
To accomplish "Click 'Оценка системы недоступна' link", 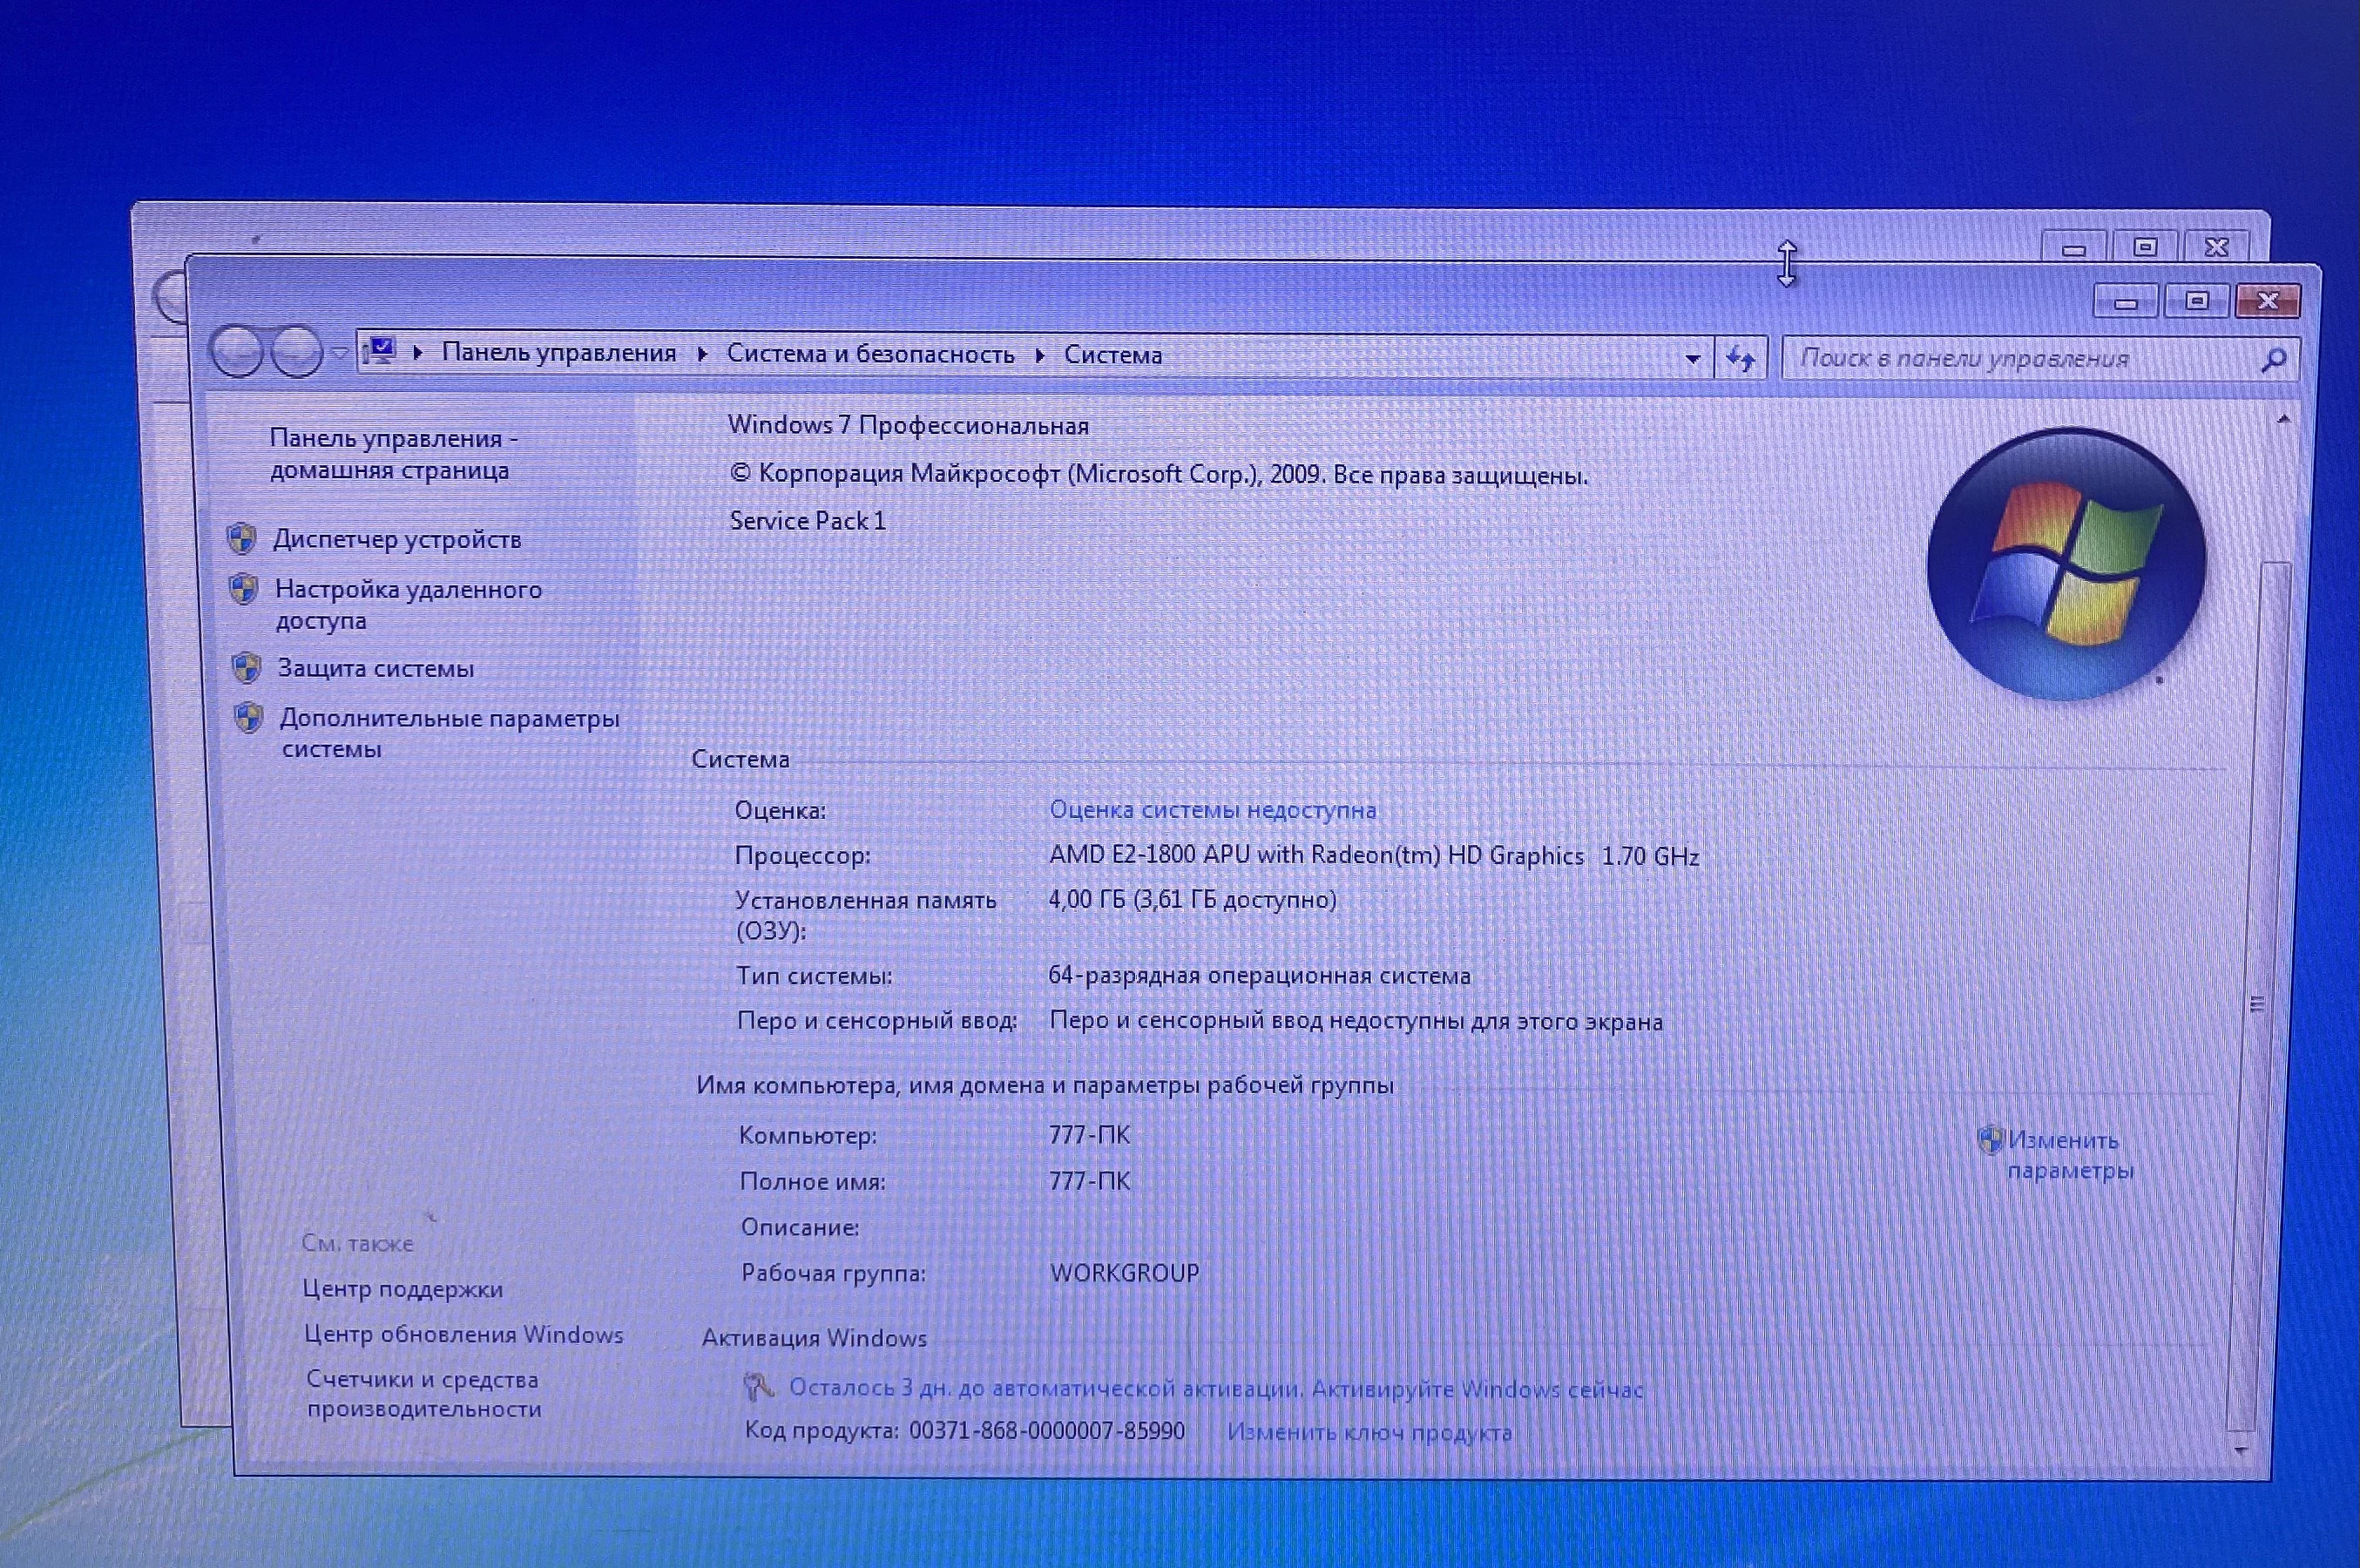I will coord(1213,810).
